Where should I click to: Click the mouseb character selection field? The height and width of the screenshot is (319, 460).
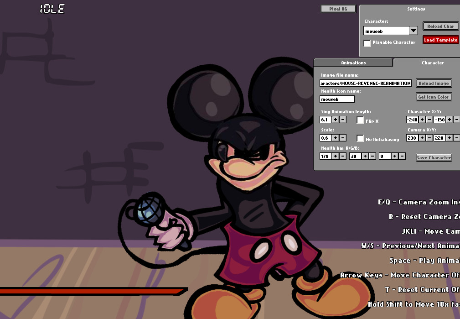tap(386, 31)
